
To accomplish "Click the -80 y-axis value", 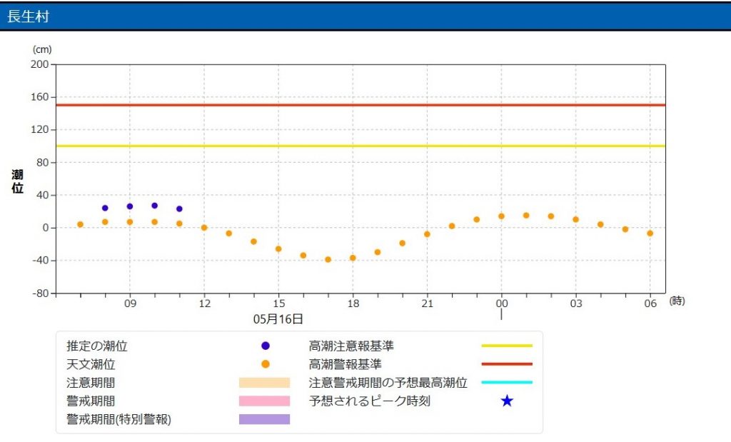I will pyautogui.click(x=40, y=293).
